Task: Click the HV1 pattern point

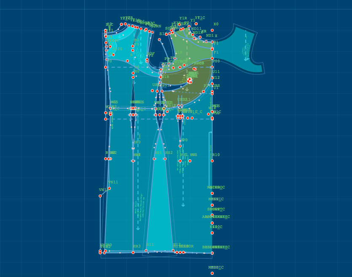Action: tap(190, 161)
